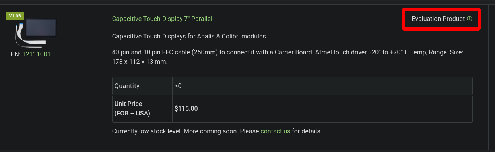The width and height of the screenshot is (495, 152).
Task: Click the display screen in product image
Action: (x=41, y=29)
